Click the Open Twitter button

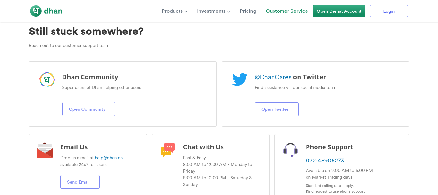pos(276,109)
